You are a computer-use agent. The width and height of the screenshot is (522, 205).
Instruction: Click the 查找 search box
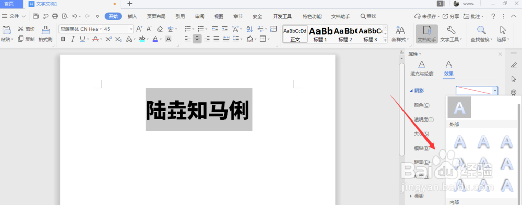(369, 16)
